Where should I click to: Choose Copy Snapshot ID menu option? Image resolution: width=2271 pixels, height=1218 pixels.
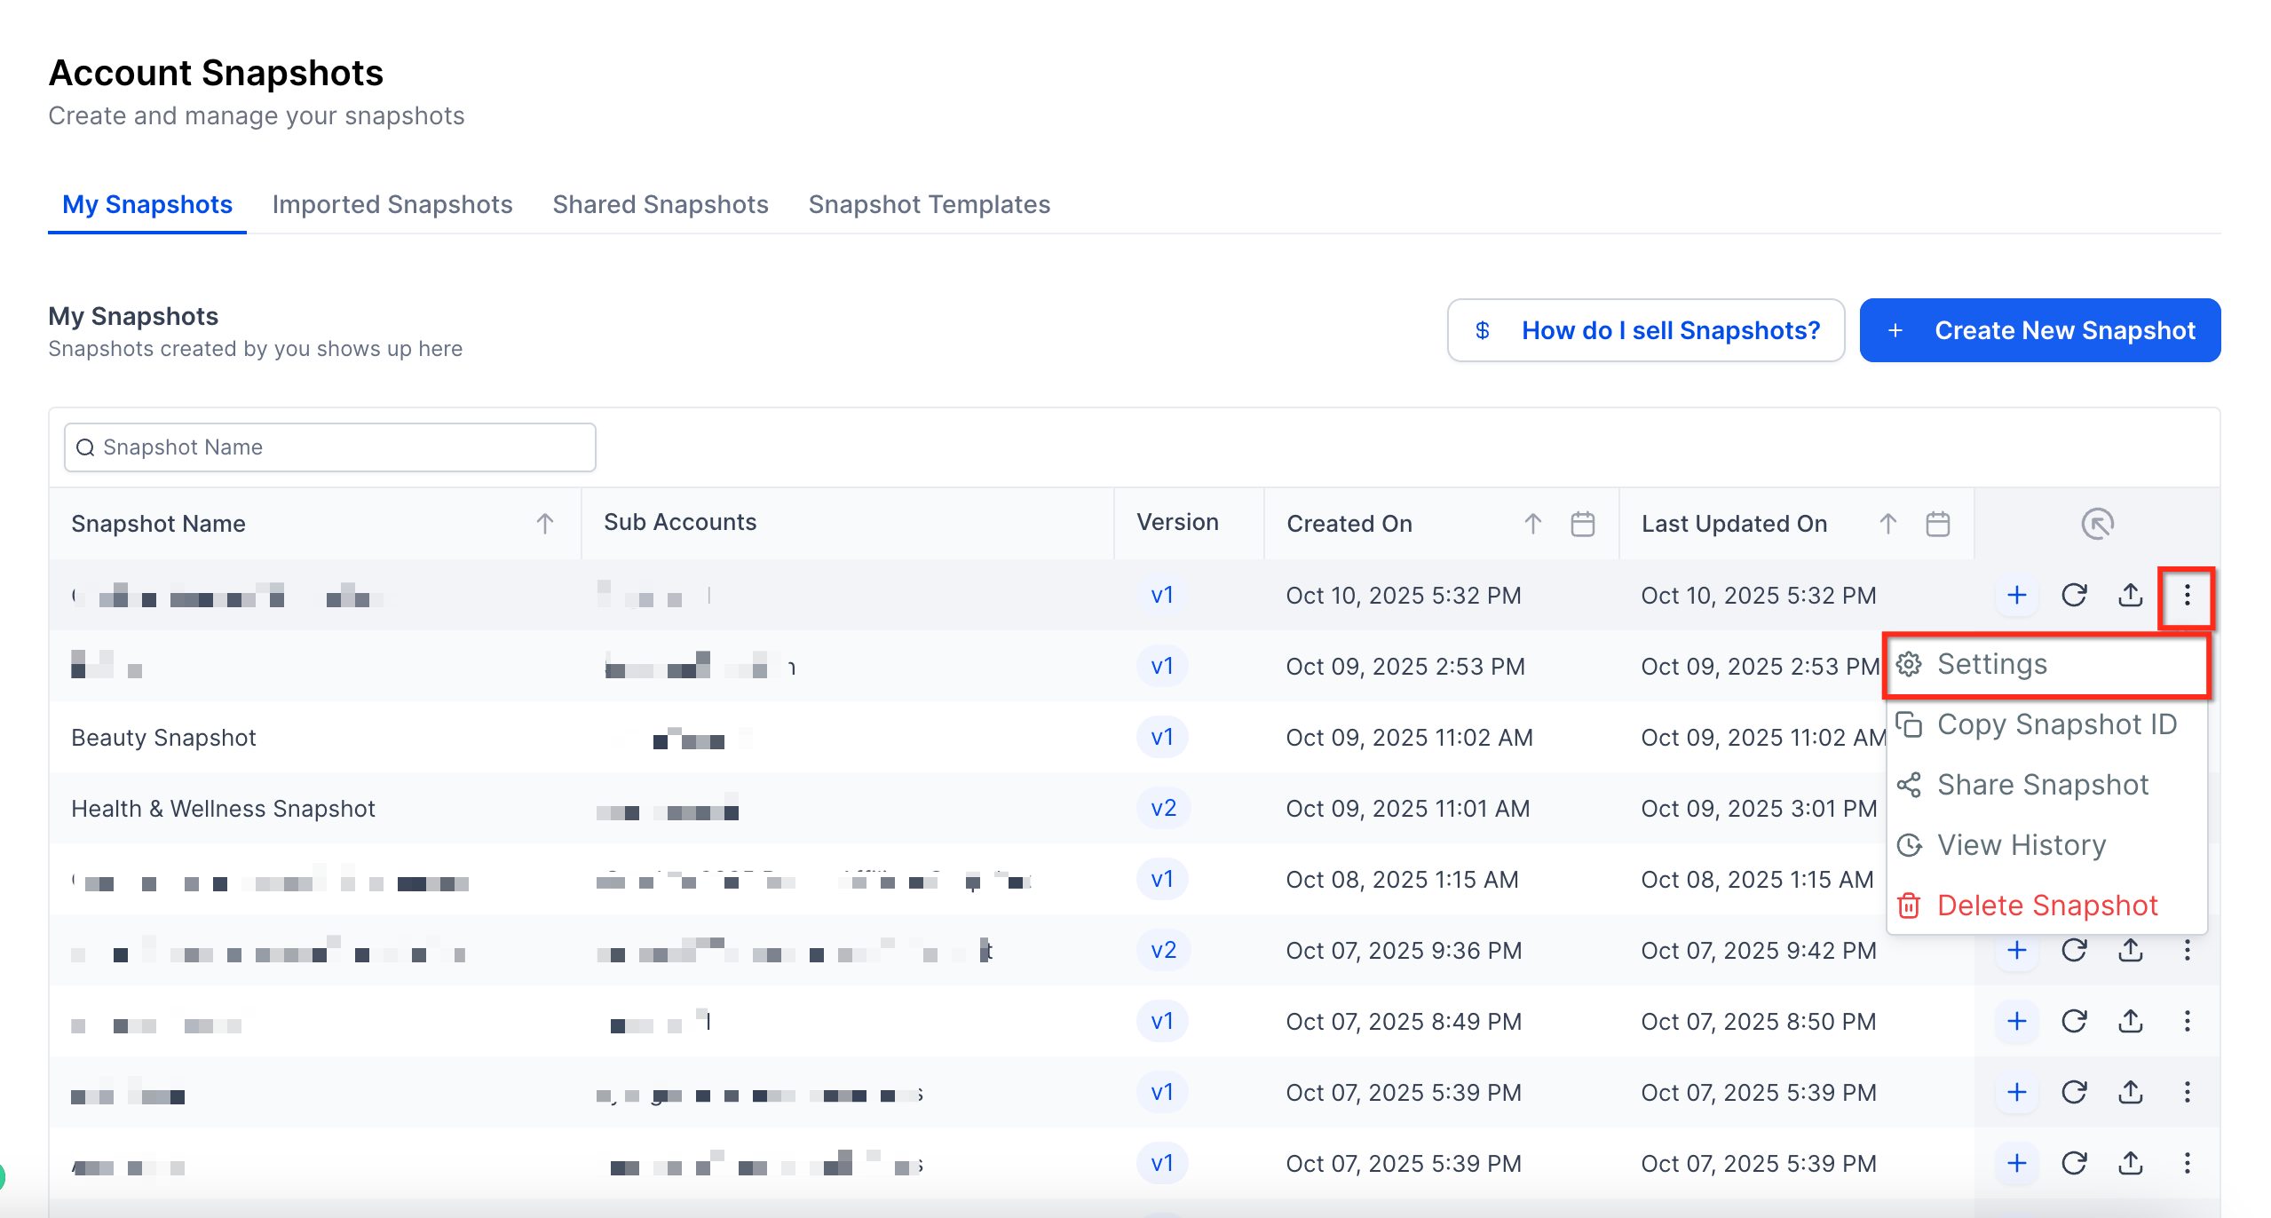(x=2056, y=724)
